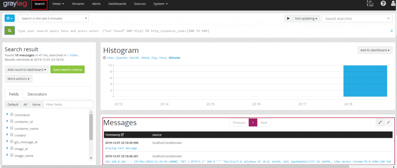Click the lightbulb query help icon
Screen dimensions: 397x168
point(392,31)
